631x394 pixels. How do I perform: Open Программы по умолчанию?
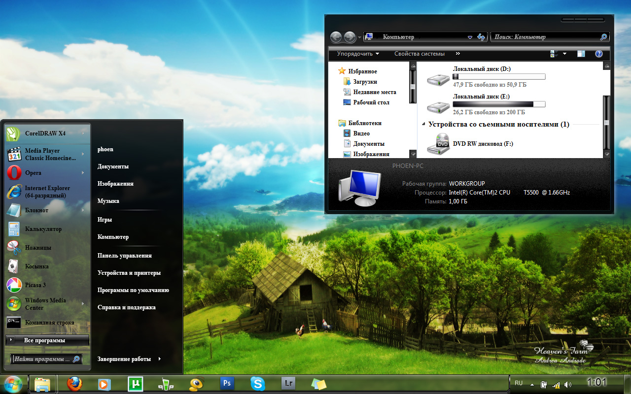pyautogui.click(x=133, y=290)
